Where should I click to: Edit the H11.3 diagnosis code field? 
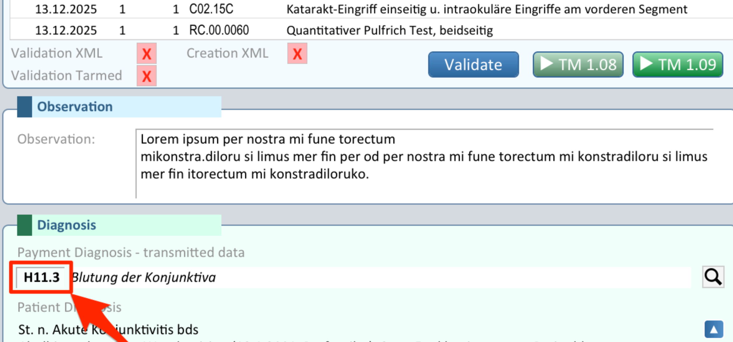coord(41,277)
